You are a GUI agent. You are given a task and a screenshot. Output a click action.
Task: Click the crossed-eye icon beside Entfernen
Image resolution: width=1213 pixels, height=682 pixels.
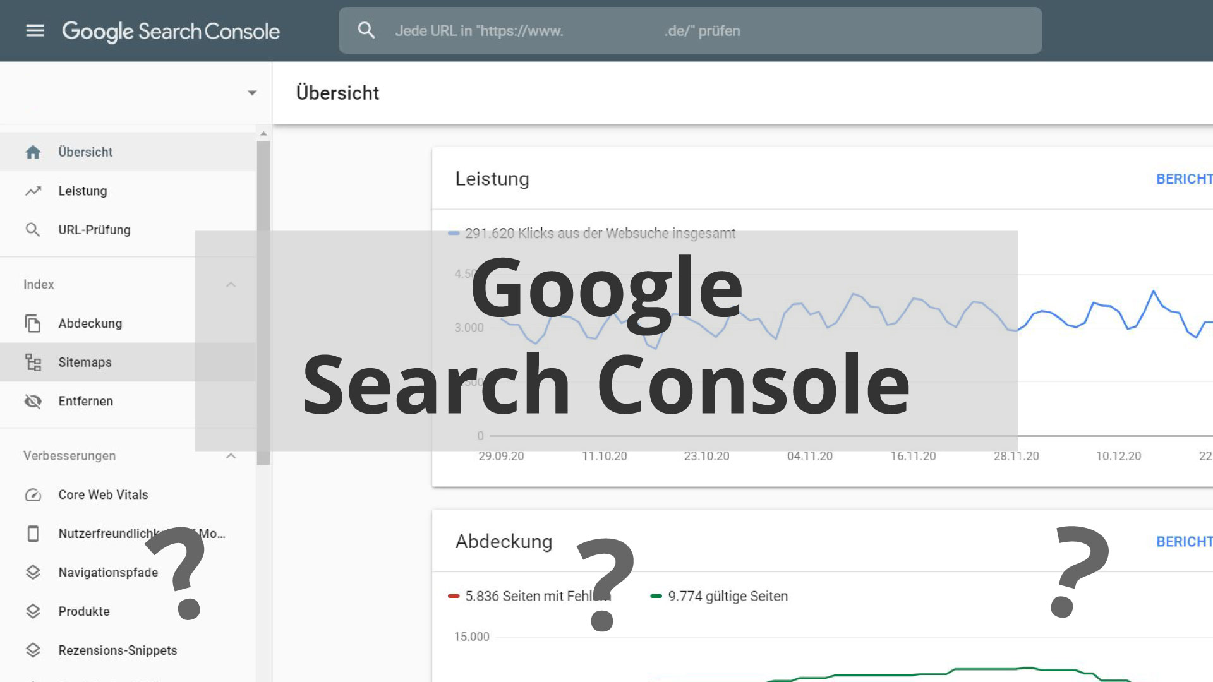(x=33, y=401)
